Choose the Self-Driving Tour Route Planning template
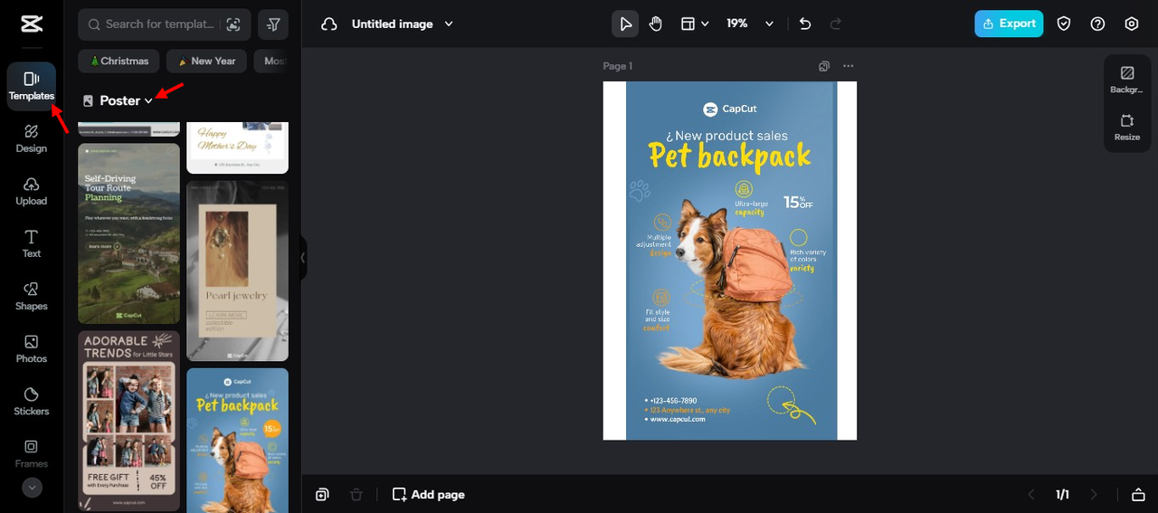 [x=128, y=233]
